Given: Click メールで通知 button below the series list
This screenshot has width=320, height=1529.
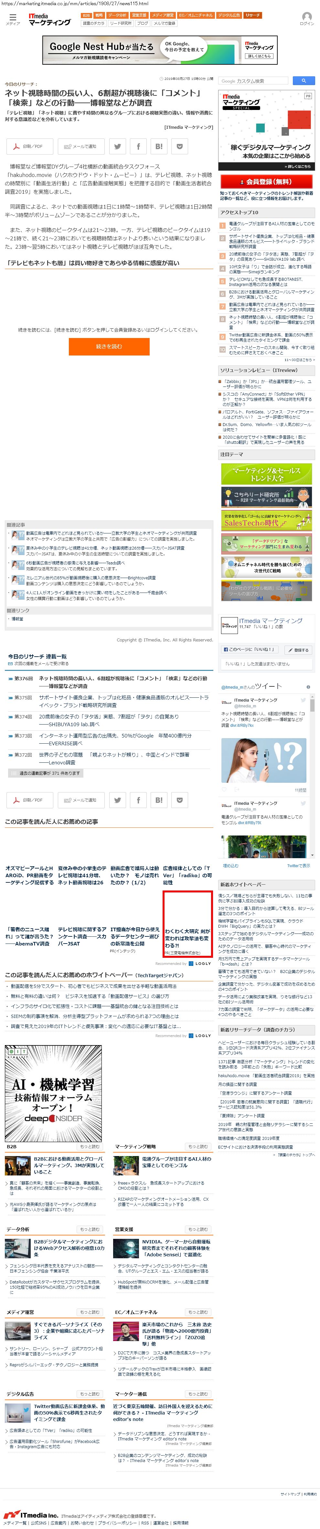Looking at the screenshot, I should [x=80, y=800].
